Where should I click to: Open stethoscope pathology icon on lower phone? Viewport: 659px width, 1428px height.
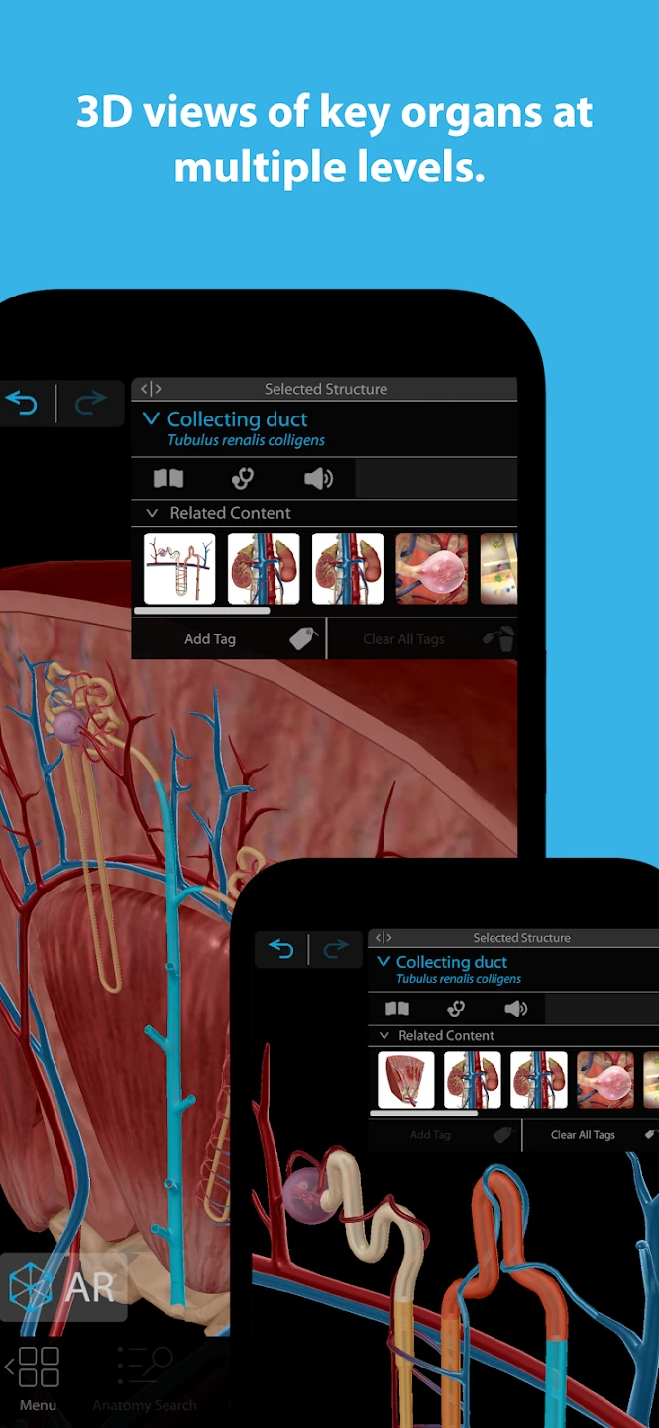coord(456,1010)
